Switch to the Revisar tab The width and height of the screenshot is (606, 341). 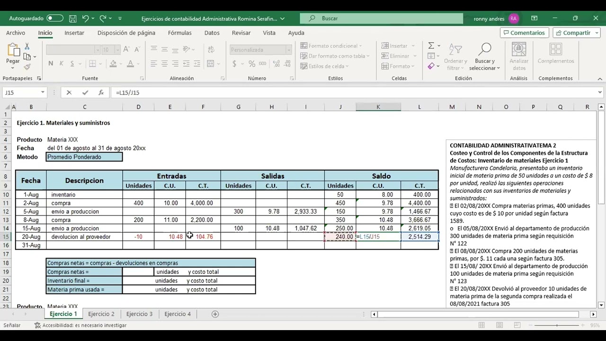[241, 33]
